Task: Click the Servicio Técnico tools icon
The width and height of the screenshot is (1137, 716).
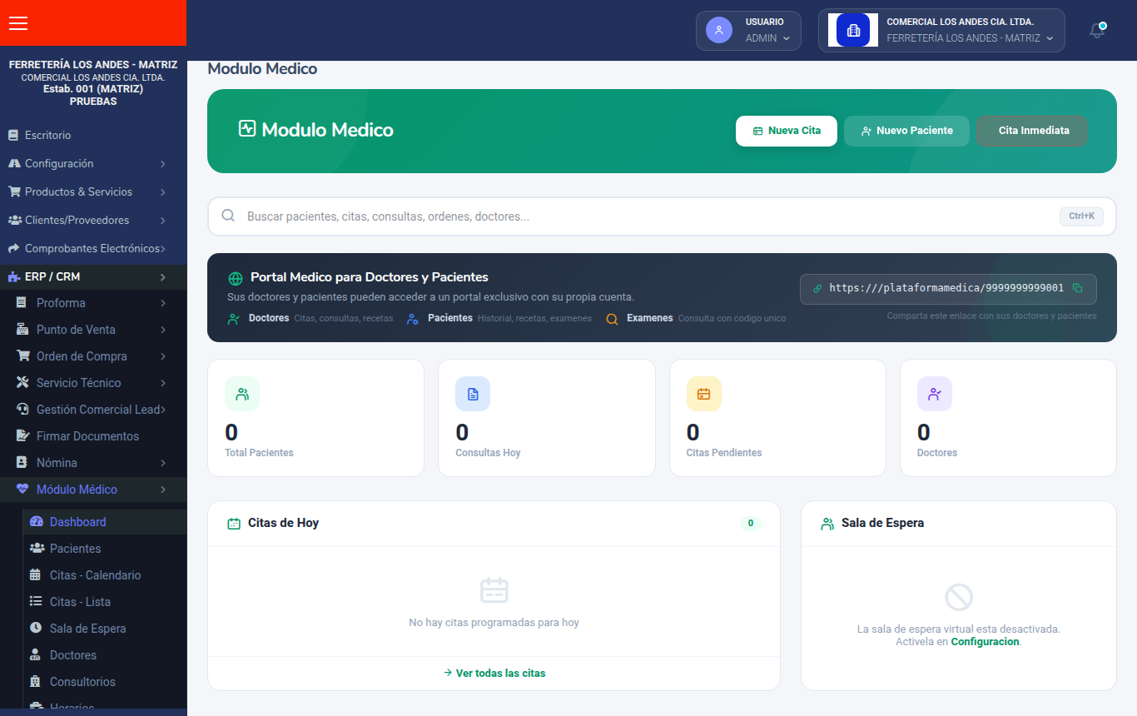Action: 22,383
